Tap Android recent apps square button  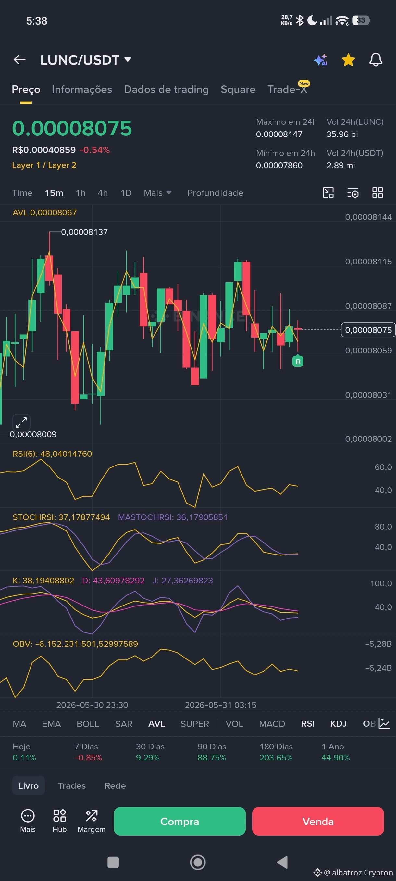click(113, 862)
